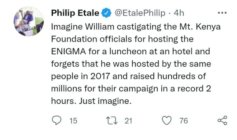237x140 pixels.
Task: Click the word 'Foundation' in the tweet
Action: 74,39
